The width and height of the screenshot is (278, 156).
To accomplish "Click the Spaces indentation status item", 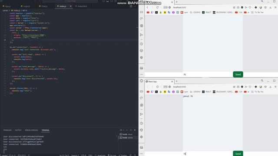I will [x=75, y=155].
